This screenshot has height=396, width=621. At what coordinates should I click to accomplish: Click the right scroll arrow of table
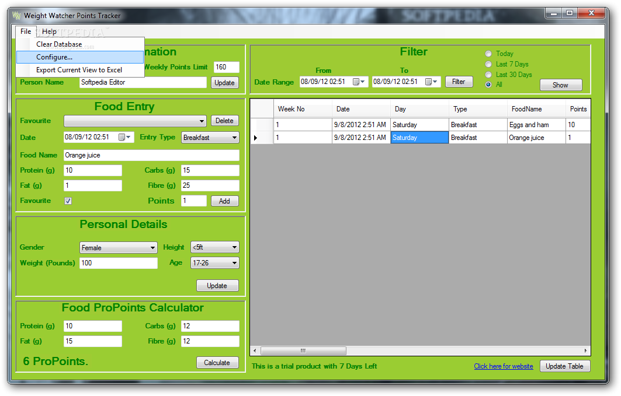click(x=586, y=351)
